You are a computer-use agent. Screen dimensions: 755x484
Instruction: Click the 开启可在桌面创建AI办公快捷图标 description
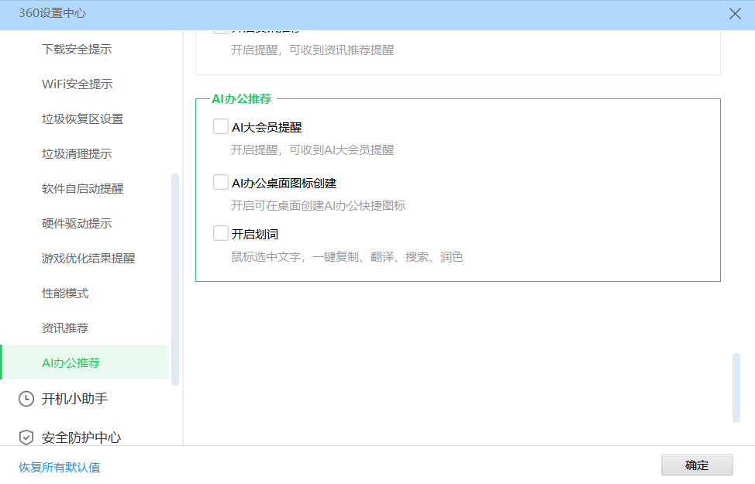click(x=319, y=206)
